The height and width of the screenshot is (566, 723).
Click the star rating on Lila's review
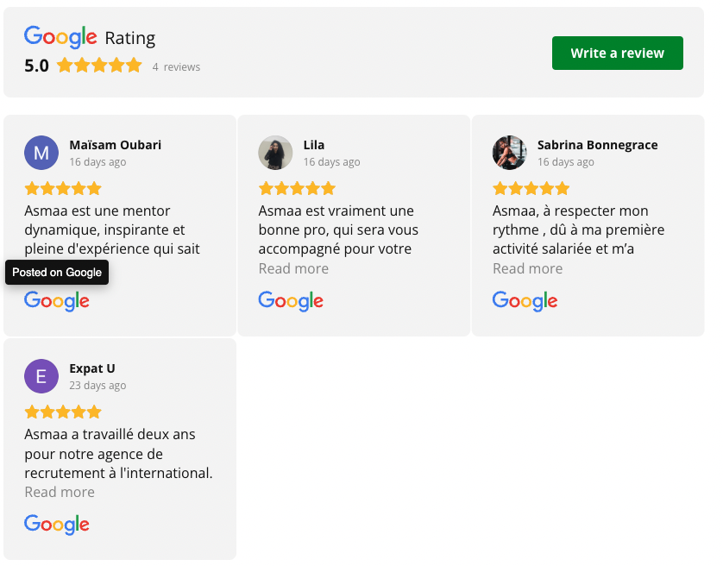pyautogui.click(x=297, y=188)
